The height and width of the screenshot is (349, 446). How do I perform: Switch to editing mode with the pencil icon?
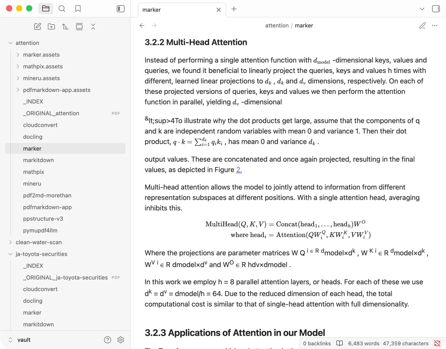422,26
